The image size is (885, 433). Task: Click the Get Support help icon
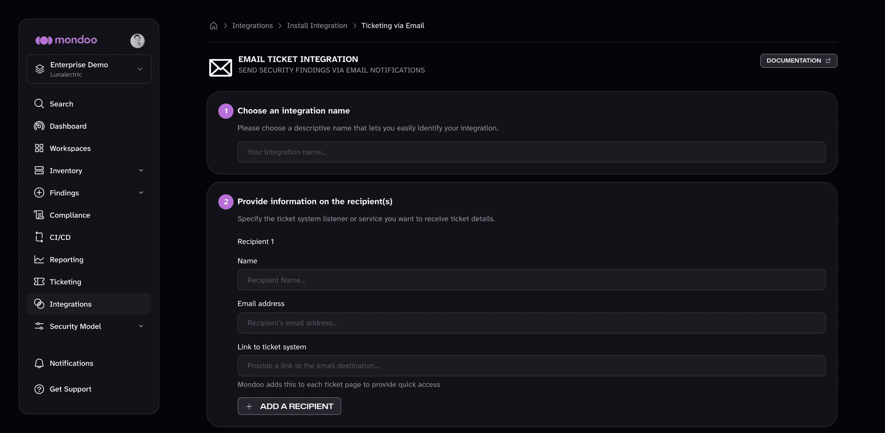pos(39,389)
